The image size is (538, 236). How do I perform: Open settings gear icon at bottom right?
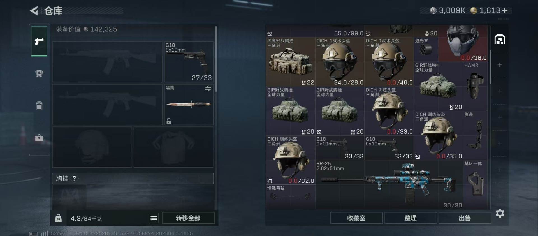click(x=500, y=213)
